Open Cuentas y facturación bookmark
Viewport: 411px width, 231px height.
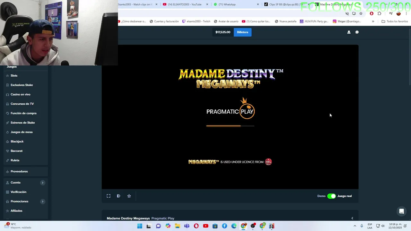click(x=164, y=21)
